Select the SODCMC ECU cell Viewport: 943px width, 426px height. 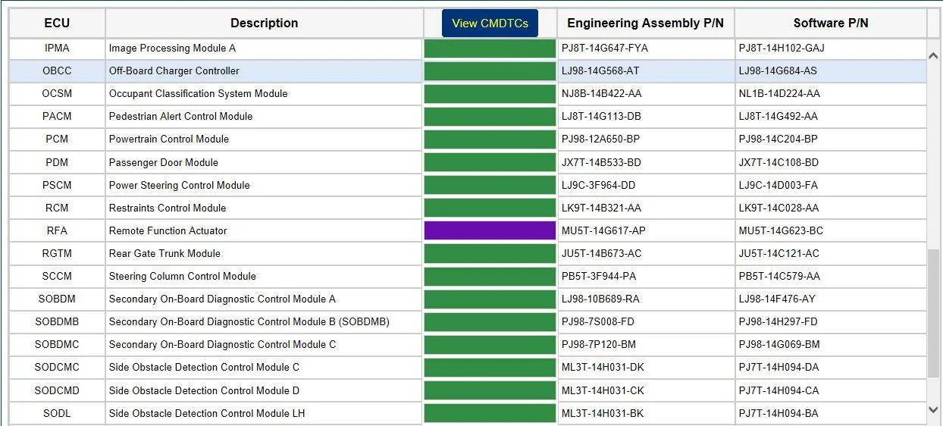point(57,368)
